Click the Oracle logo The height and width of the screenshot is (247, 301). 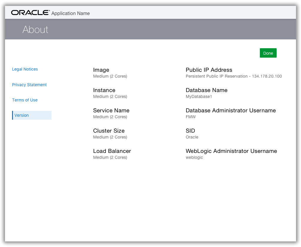coord(30,13)
